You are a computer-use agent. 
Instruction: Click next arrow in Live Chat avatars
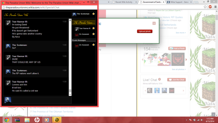[x=183, y=91]
